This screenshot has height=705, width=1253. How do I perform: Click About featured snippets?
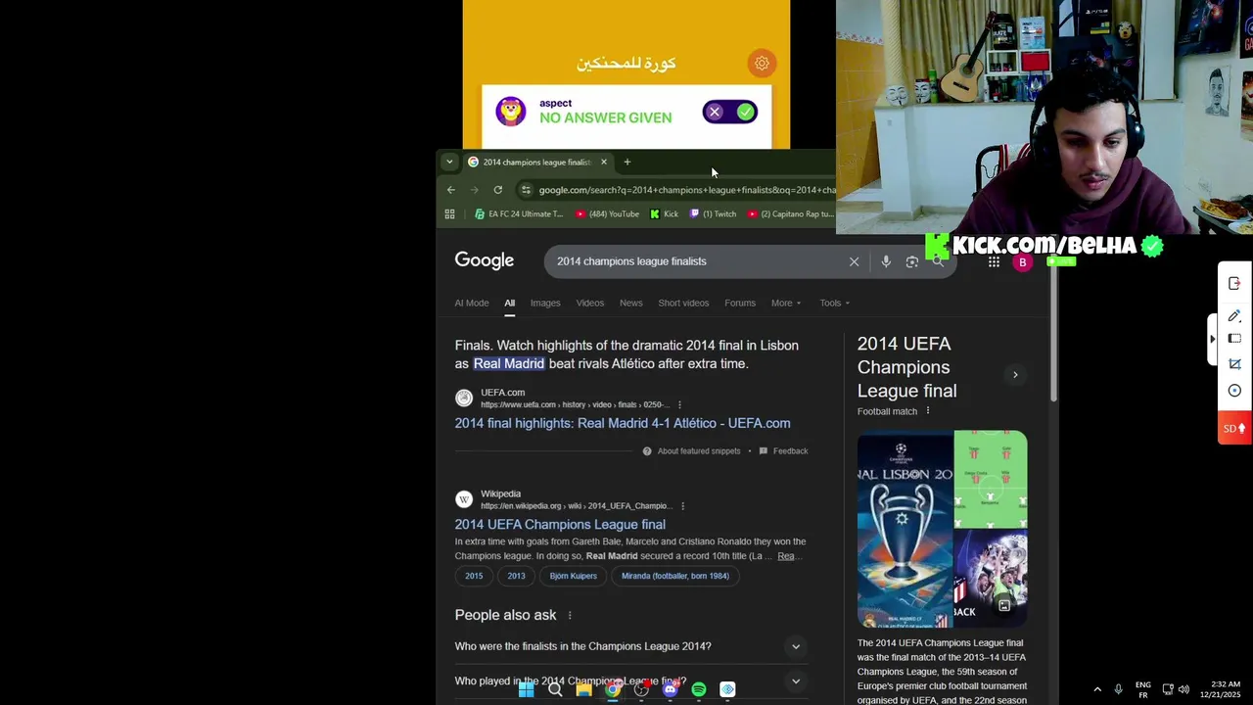tap(691, 450)
